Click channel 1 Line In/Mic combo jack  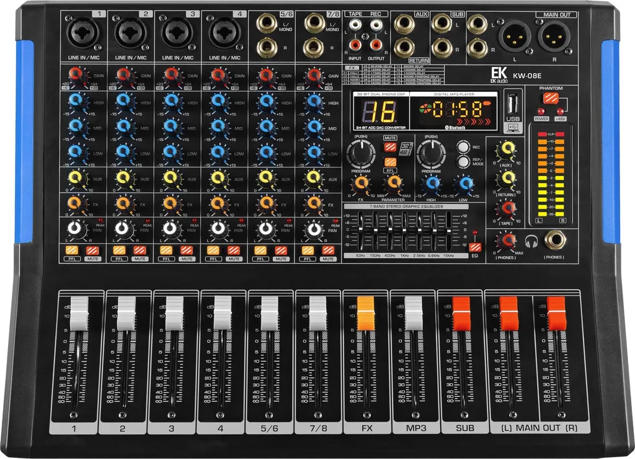[84, 34]
